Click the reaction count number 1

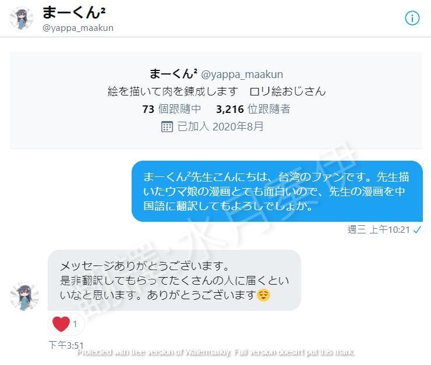75,324
